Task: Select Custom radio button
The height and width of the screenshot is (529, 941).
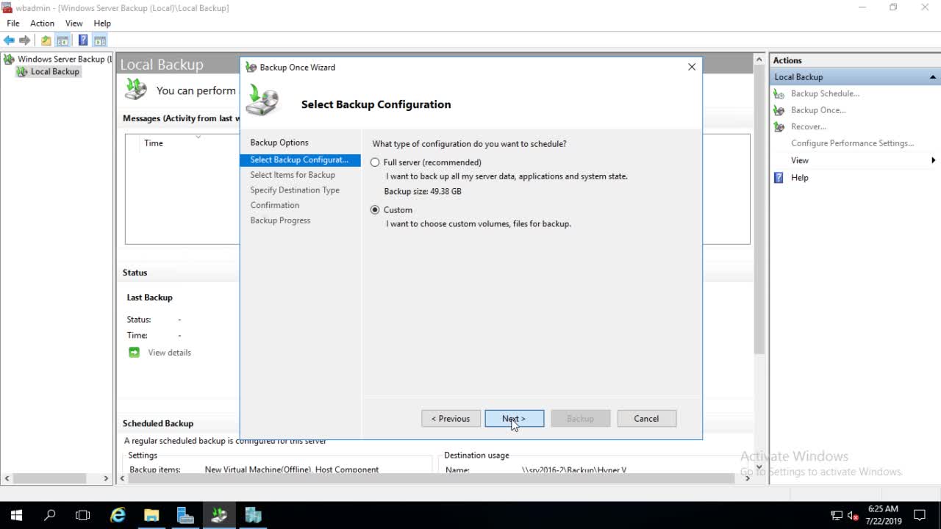Action: [x=375, y=210]
